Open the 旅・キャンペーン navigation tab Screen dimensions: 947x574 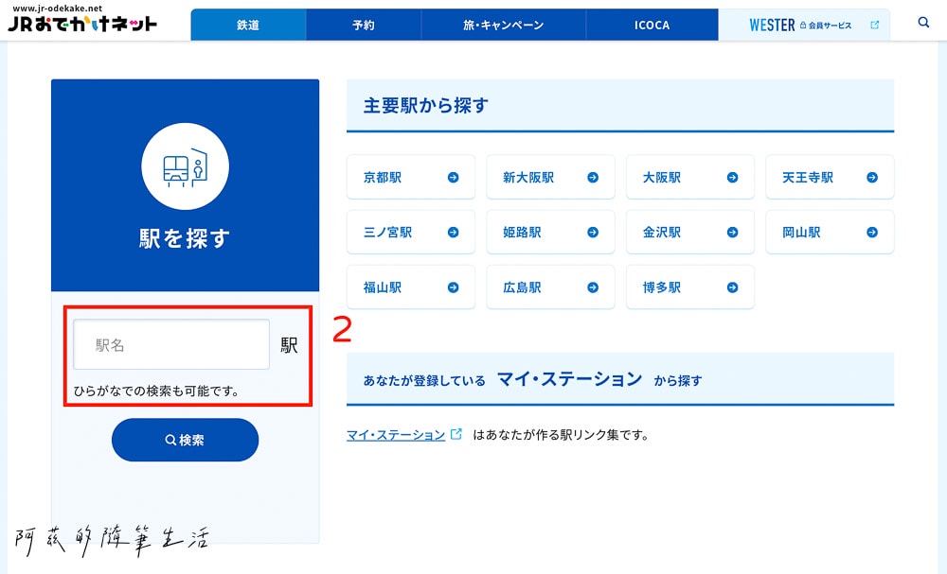coord(504,25)
